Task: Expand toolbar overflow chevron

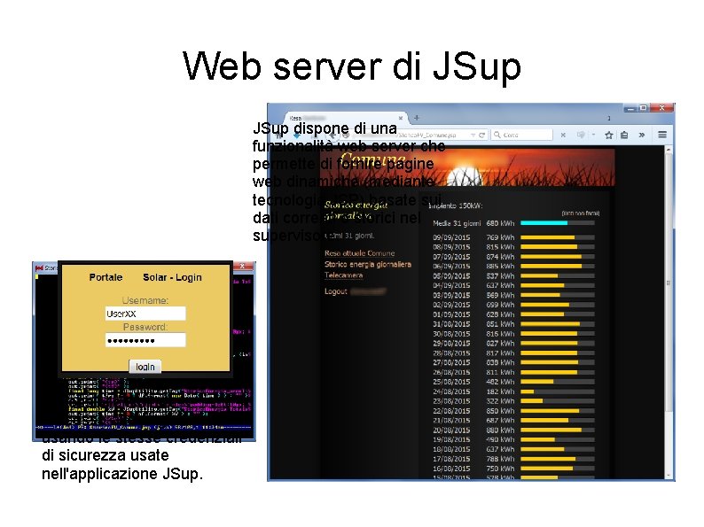Action: [642, 135]
